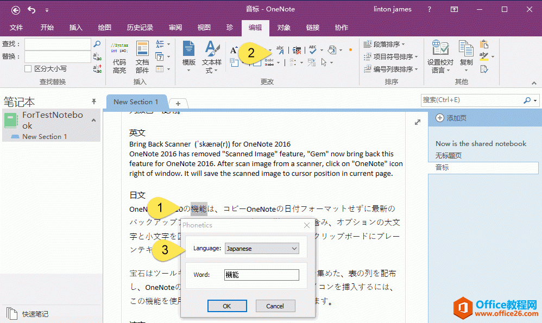This screenshot has height=323, width=542.
Task: Switch to the 协作 Cooperation tab
Action: tap(342, 28)
